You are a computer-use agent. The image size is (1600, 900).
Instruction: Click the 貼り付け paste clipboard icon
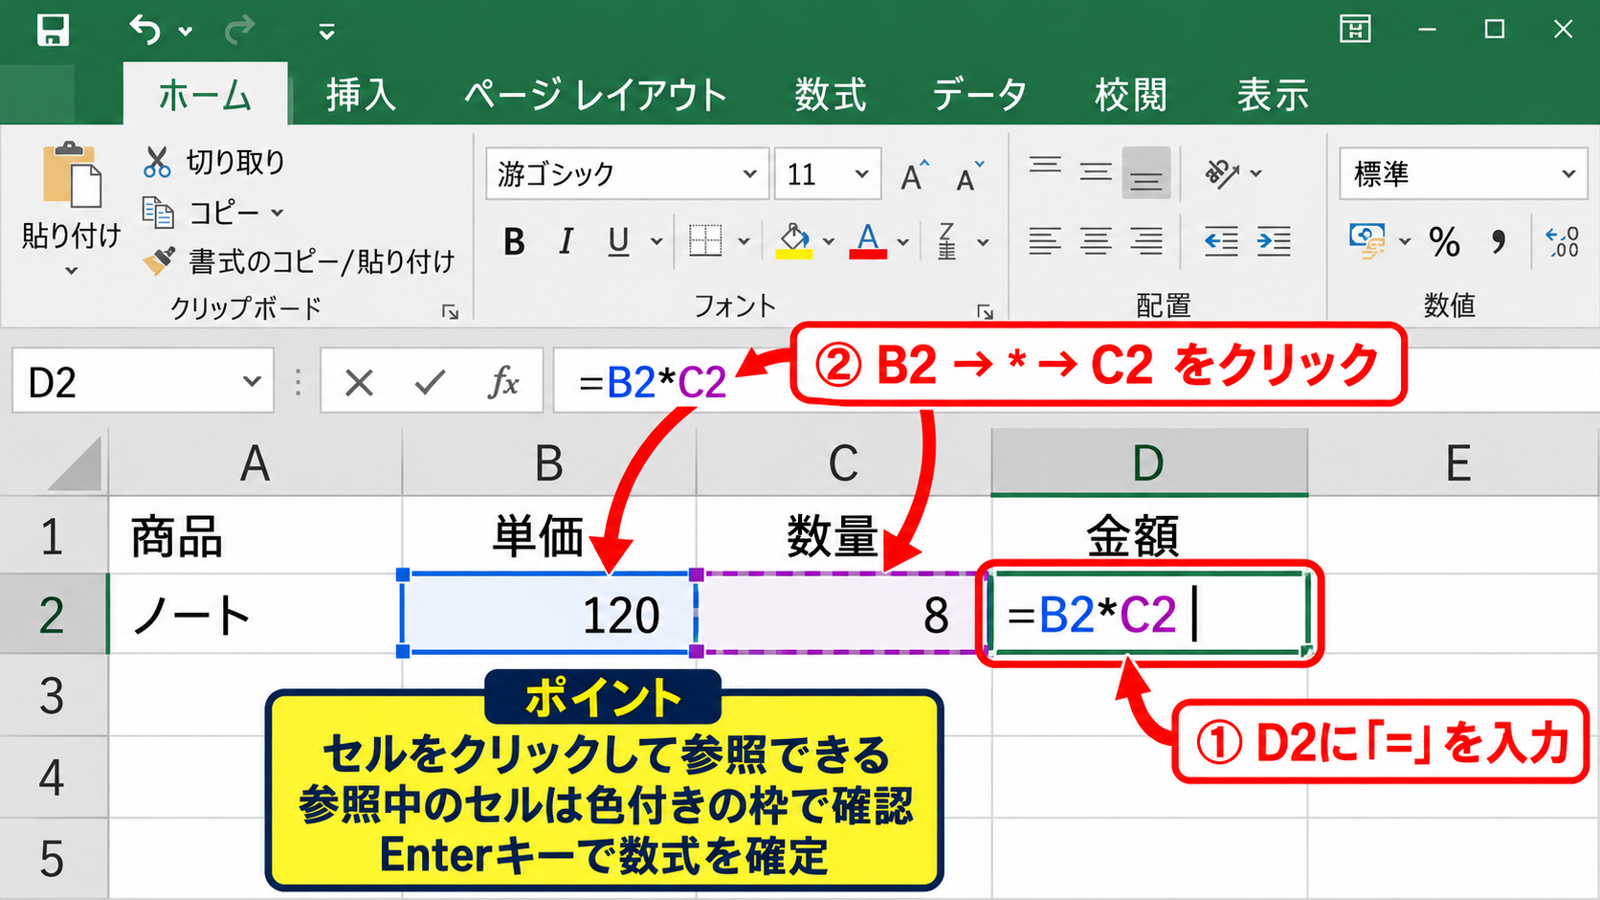point(72,175)
